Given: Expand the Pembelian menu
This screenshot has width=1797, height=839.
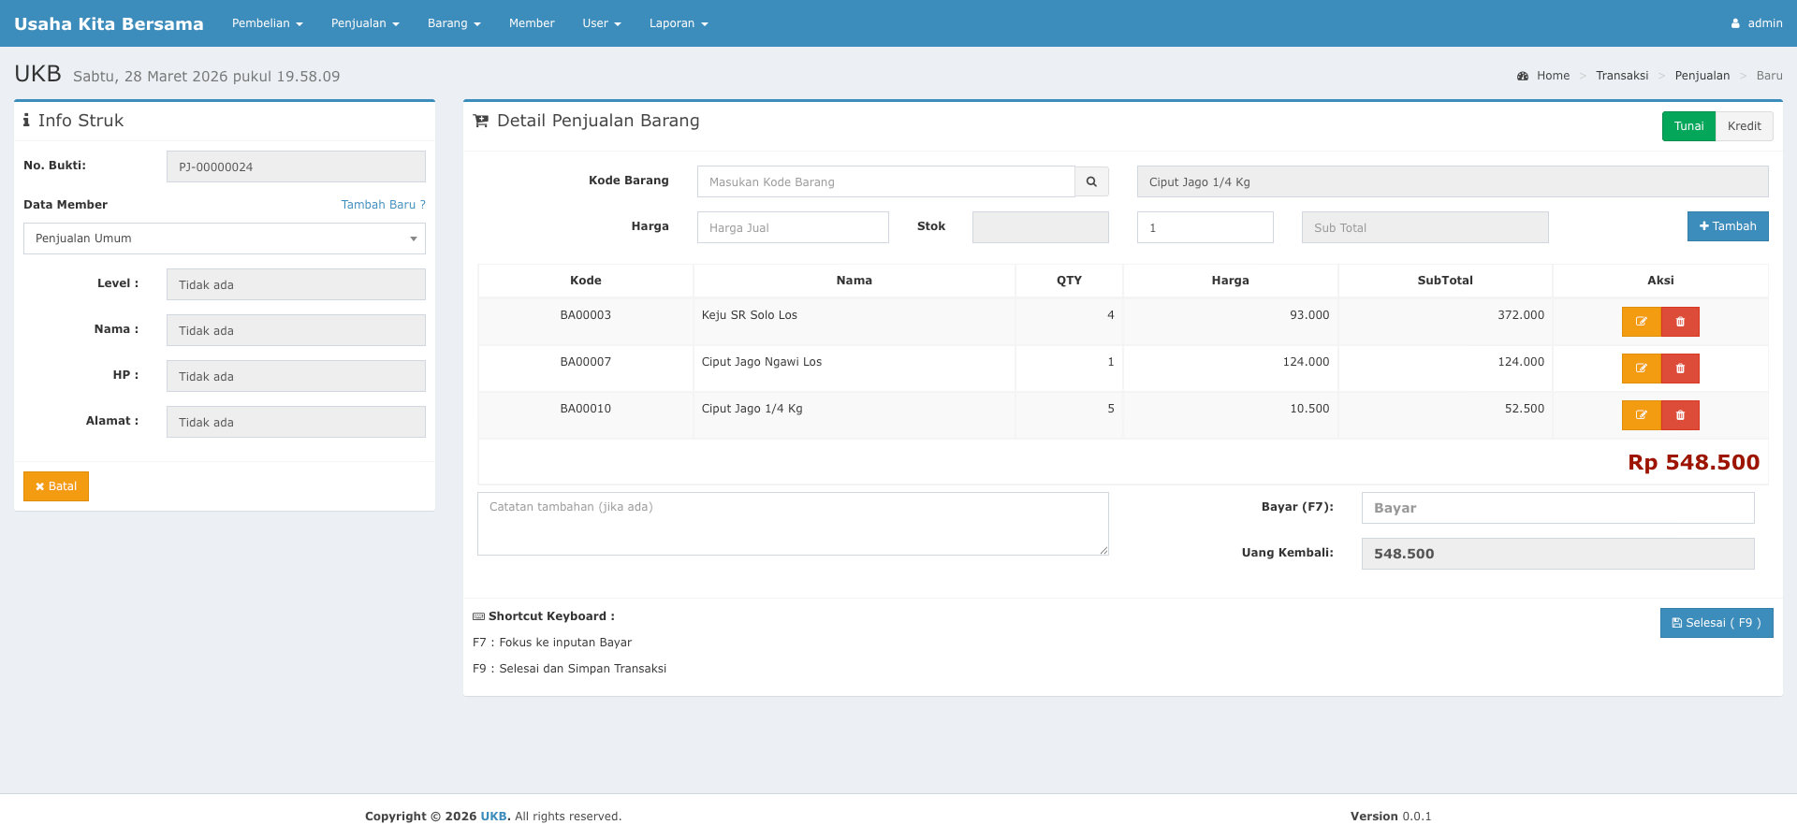Looking at the screenshot, I should [267, 23].
